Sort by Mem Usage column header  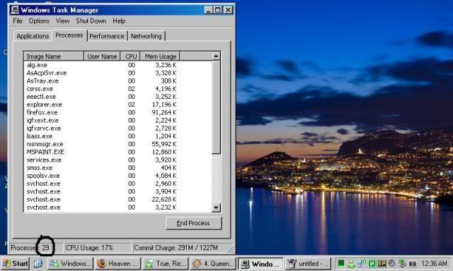(160, 56)
